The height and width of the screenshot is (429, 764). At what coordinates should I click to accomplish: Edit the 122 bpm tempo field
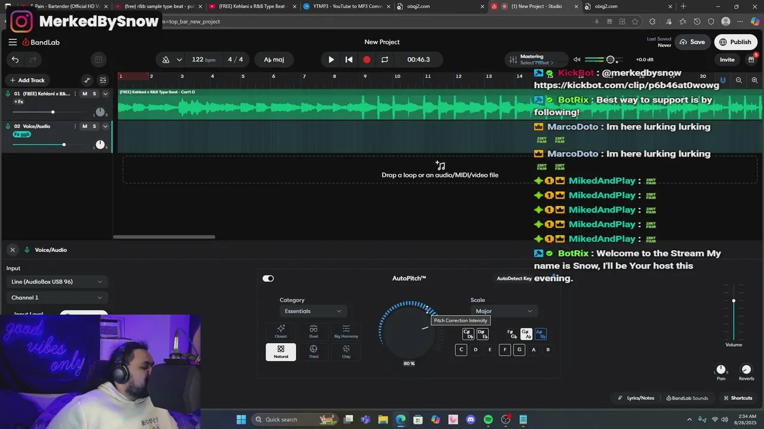[x=204, y=60]
